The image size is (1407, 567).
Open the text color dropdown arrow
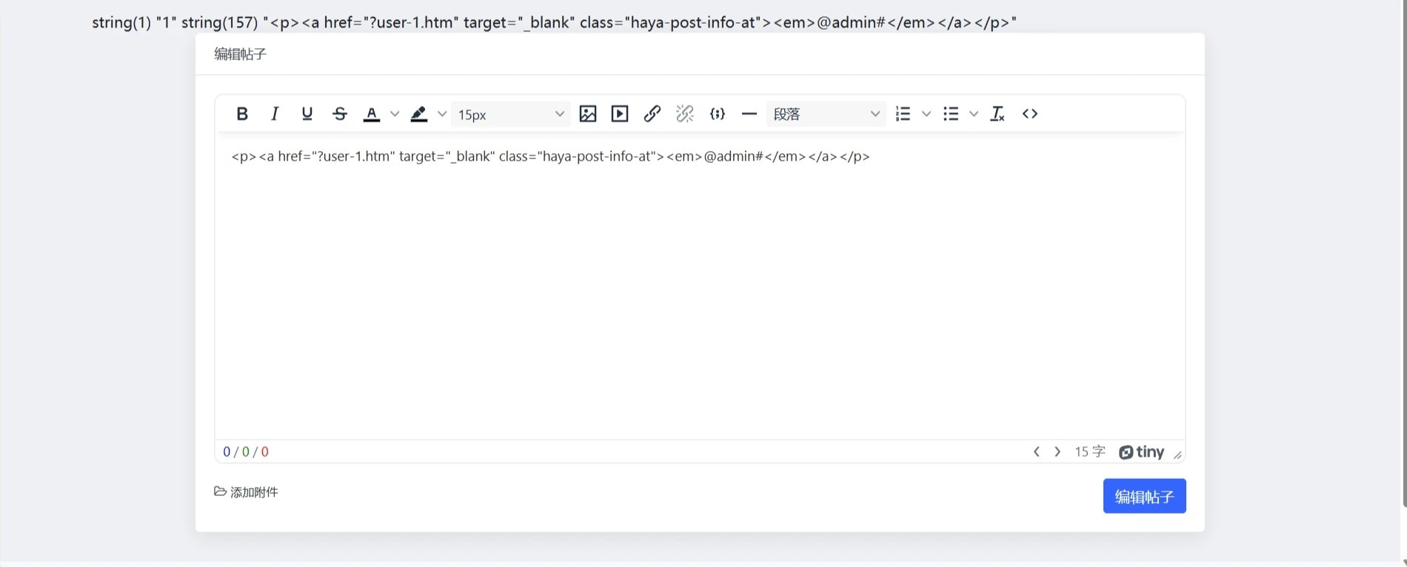[x=395, y=114]
